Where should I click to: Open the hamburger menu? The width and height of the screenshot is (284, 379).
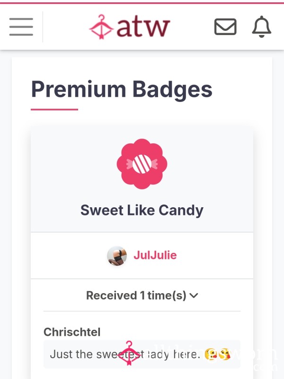(21, 27)
